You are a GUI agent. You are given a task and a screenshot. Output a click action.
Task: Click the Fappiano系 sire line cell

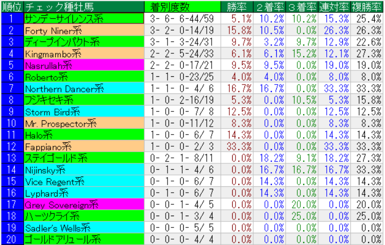click(84, 146)
